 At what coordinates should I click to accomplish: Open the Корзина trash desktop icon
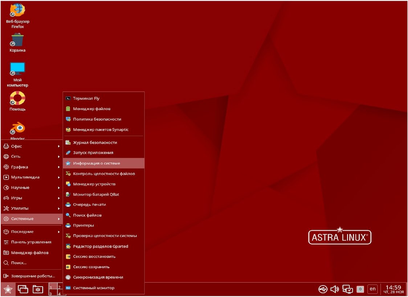pyautogui.click(x=17, y=40)
